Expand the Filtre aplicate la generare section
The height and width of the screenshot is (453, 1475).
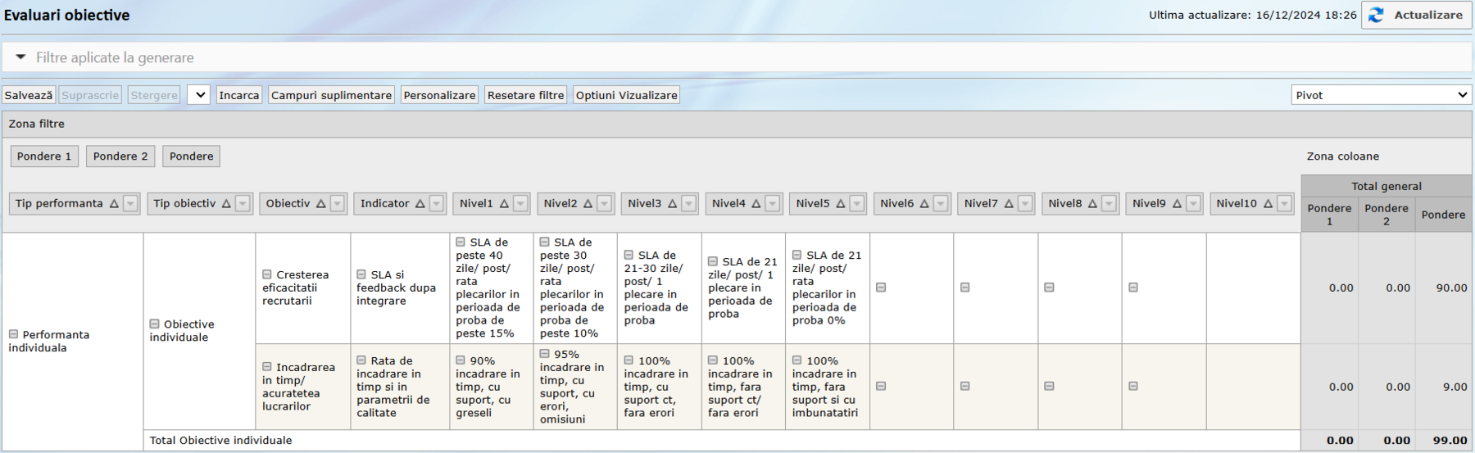pyautogui.click(x=21, y=57)
